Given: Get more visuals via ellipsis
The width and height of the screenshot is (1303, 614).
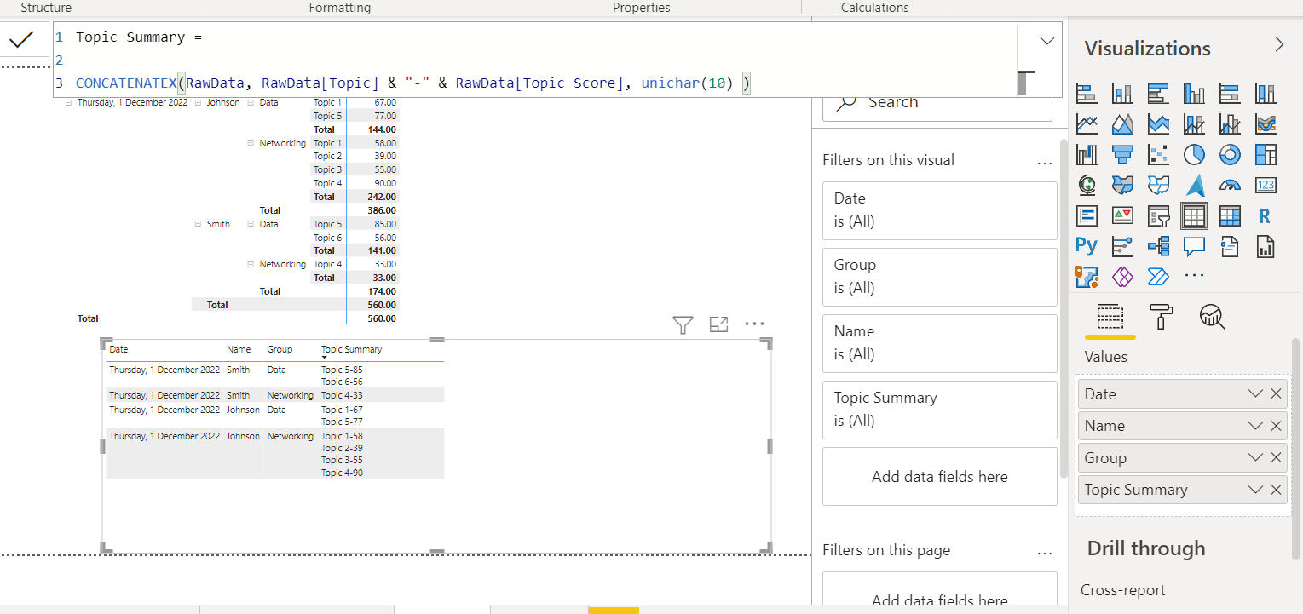Looking at the screenshot, I should point(1194,276).
